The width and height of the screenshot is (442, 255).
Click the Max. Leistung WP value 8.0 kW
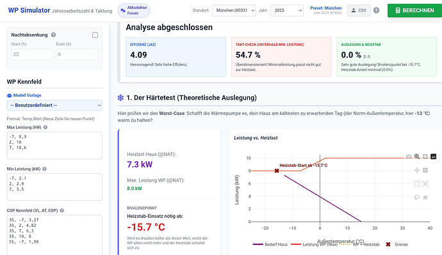[135, 189]
